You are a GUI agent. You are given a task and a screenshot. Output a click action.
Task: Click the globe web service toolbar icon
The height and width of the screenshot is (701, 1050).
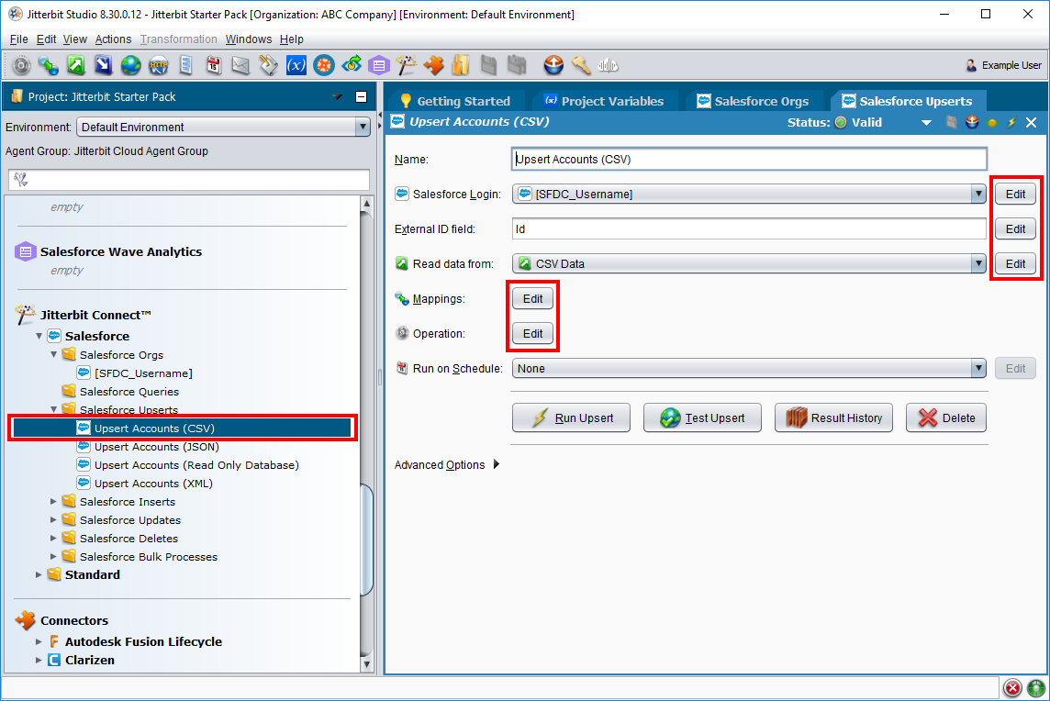(131, 65)
